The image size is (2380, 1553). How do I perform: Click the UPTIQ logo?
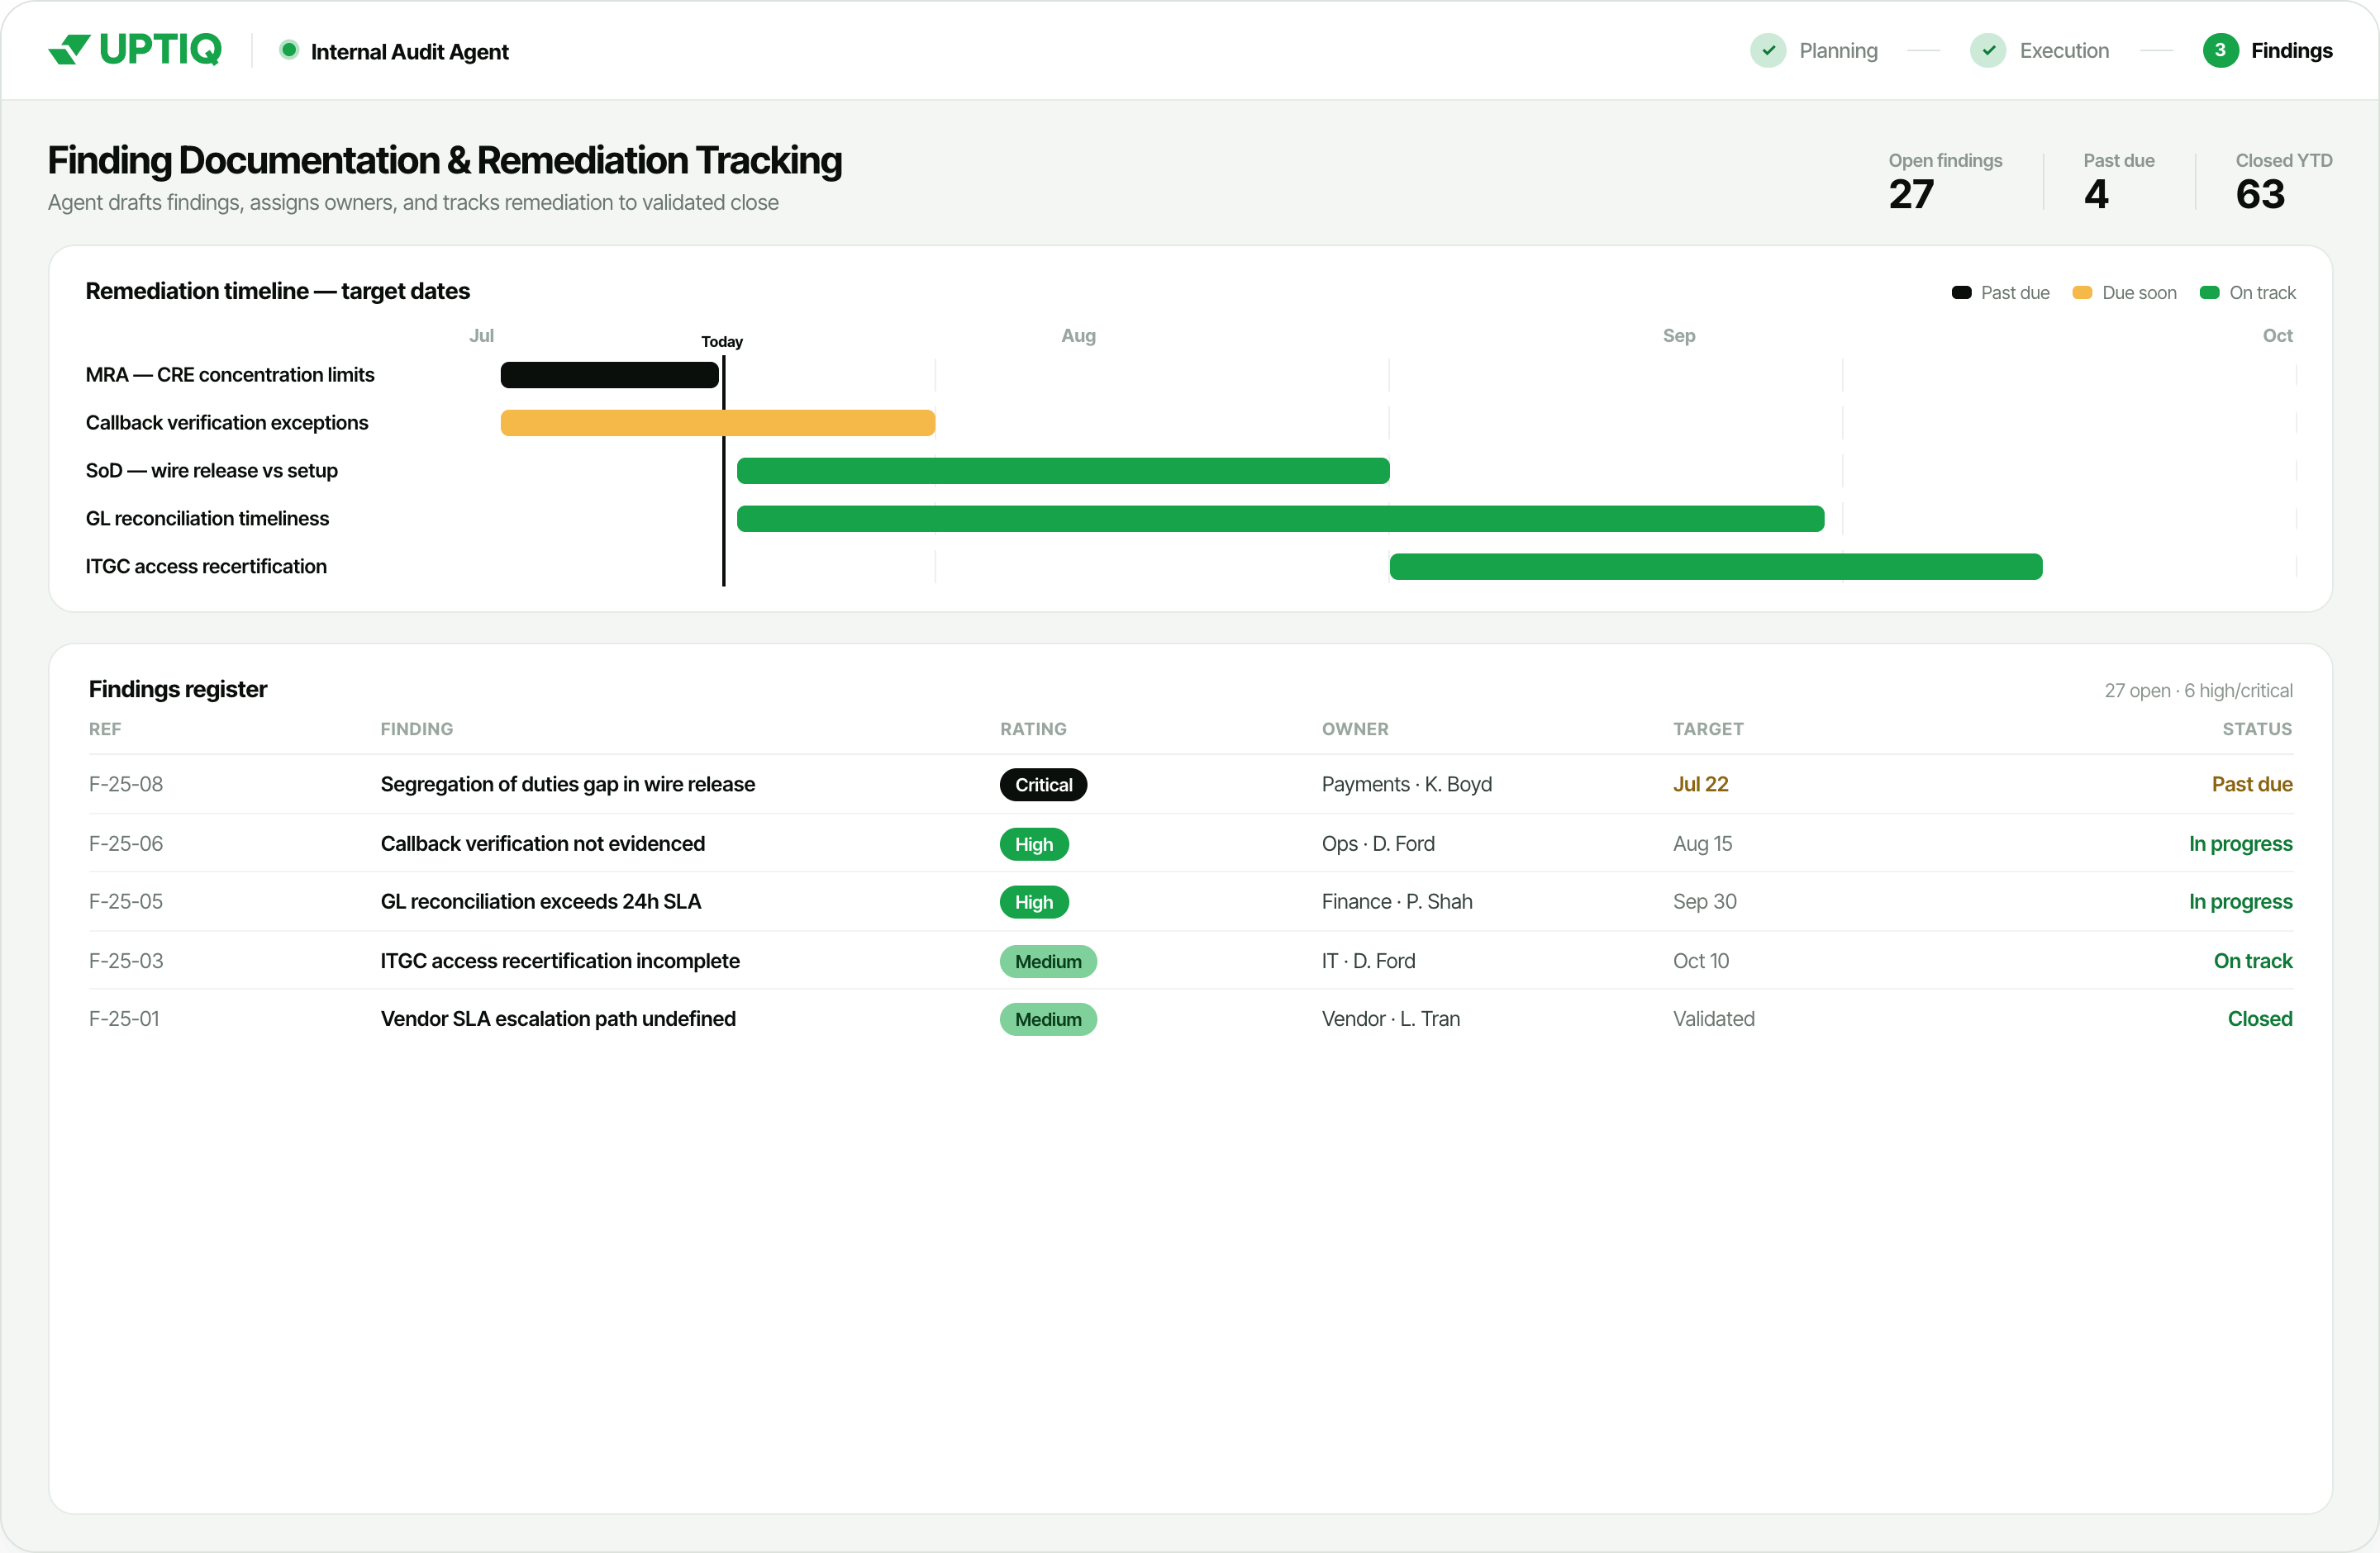(134, 49)
